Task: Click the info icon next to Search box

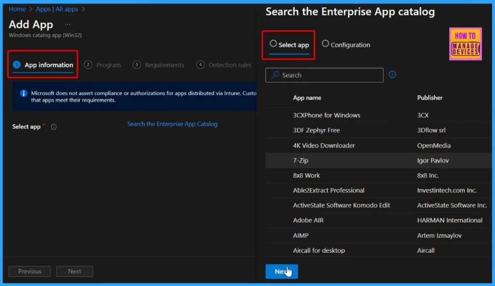Action: (392, 75)
